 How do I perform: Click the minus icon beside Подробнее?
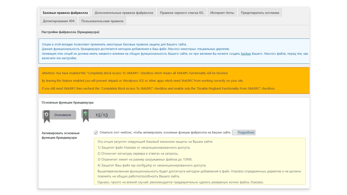235,132
